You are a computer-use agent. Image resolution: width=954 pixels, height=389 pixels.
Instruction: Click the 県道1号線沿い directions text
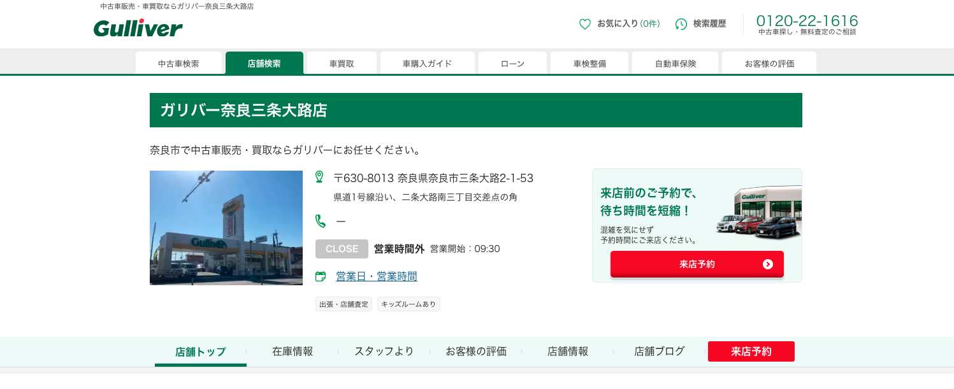tap(425, 197)
